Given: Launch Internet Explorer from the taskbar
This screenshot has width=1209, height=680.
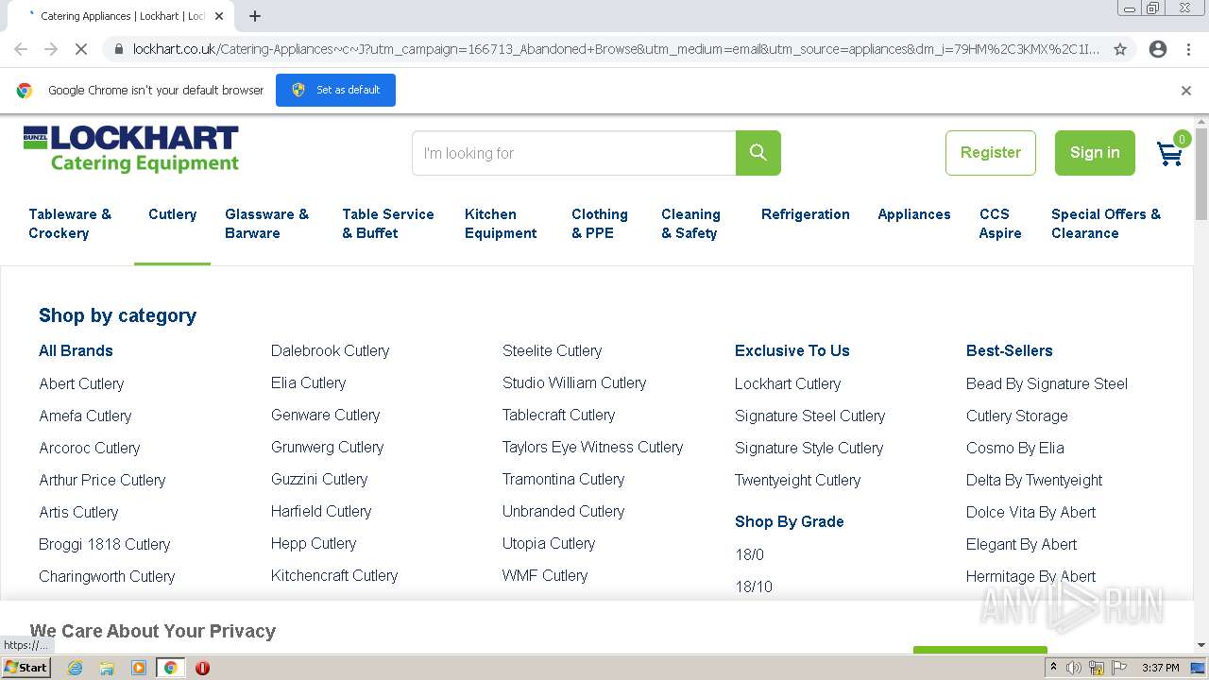Looking at the screenshot, I should [x=75, y=668].
